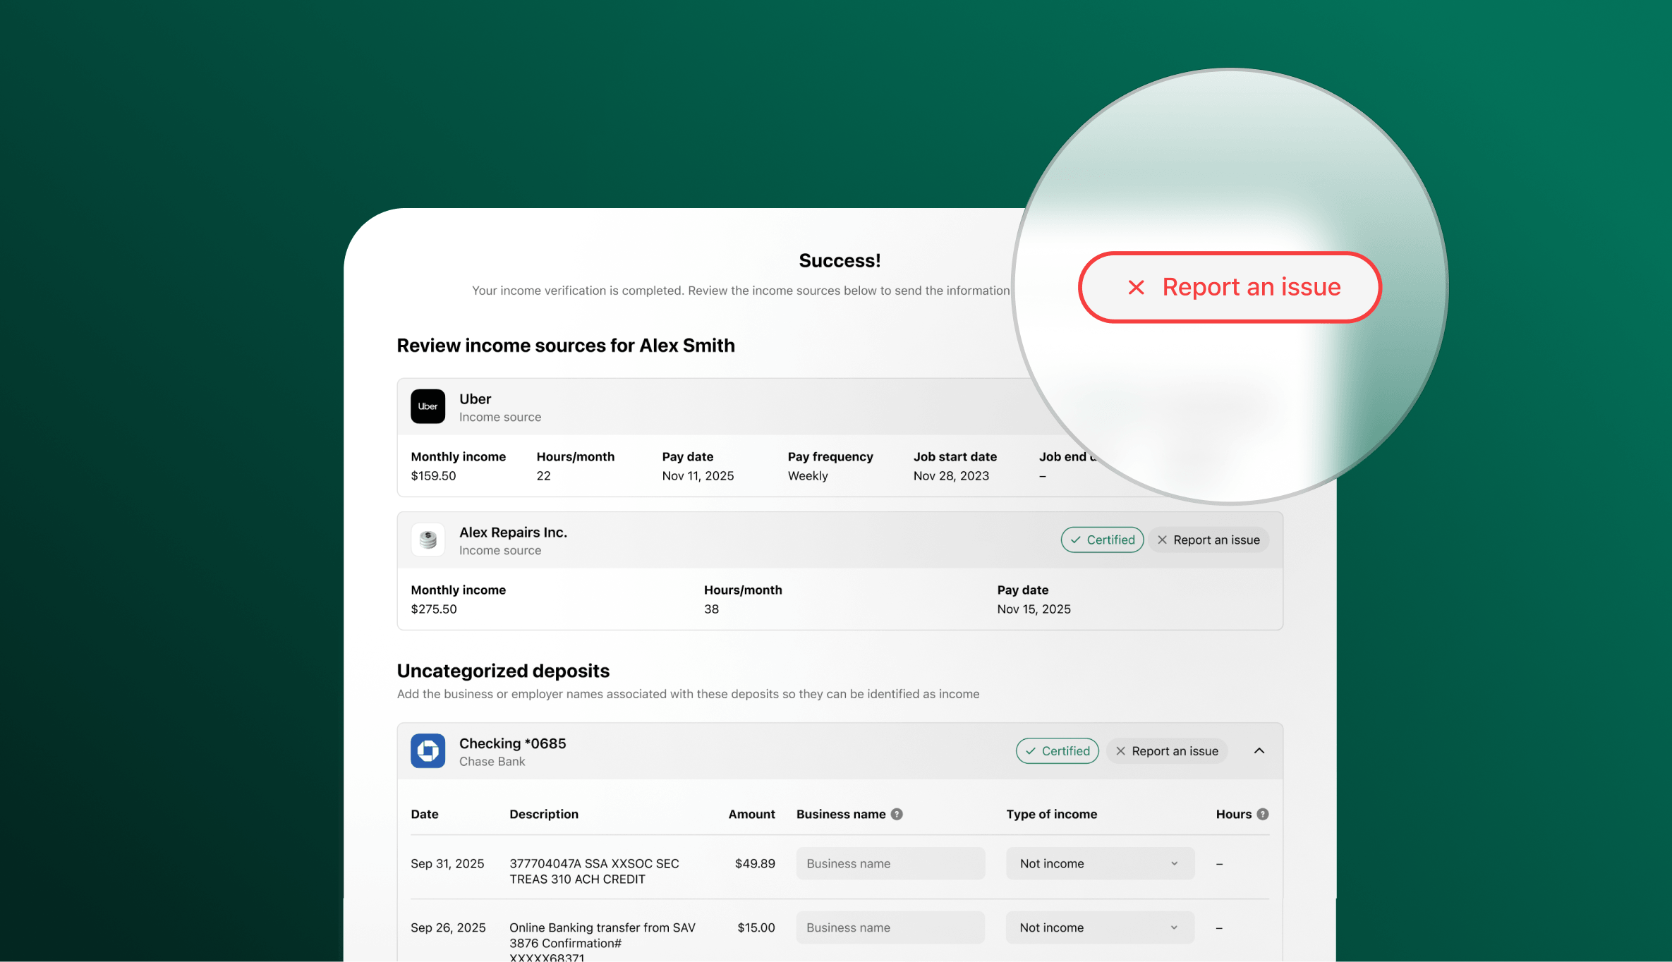Report an issue for Checking *0685
Viewport: 1672px width, 962px height.
(1166, 750)
